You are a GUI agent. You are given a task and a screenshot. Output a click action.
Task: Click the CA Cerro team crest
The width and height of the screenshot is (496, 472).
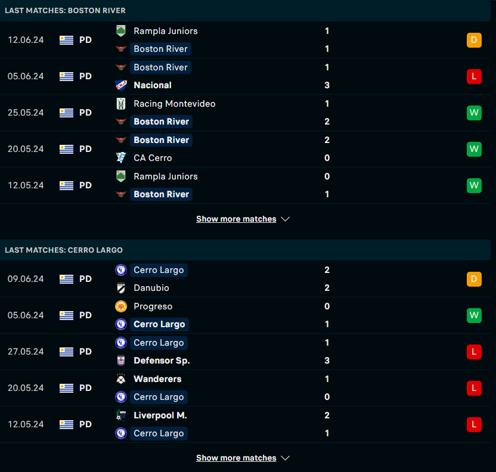121,158
